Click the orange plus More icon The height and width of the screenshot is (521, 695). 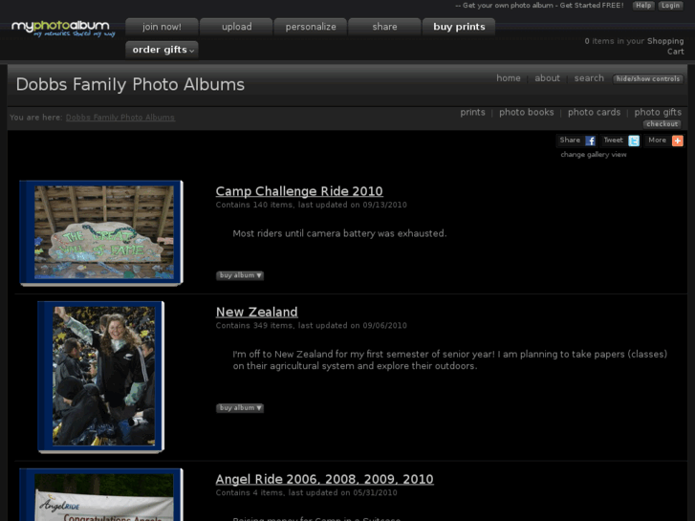(677, 141)
